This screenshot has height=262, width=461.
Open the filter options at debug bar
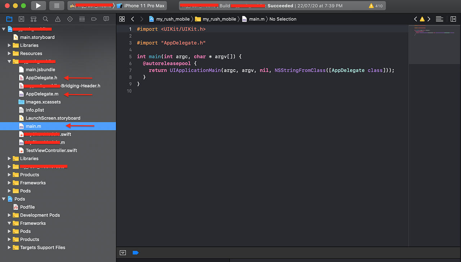click(x=123, y=252)
